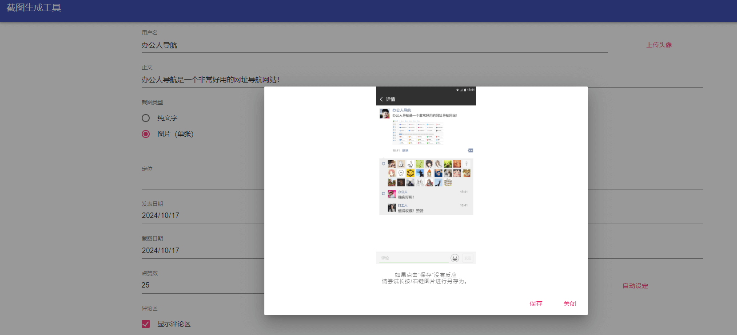Click the 自动设定 link
The width and height of the screenshot is (737, 335).
tap(635, 286)
